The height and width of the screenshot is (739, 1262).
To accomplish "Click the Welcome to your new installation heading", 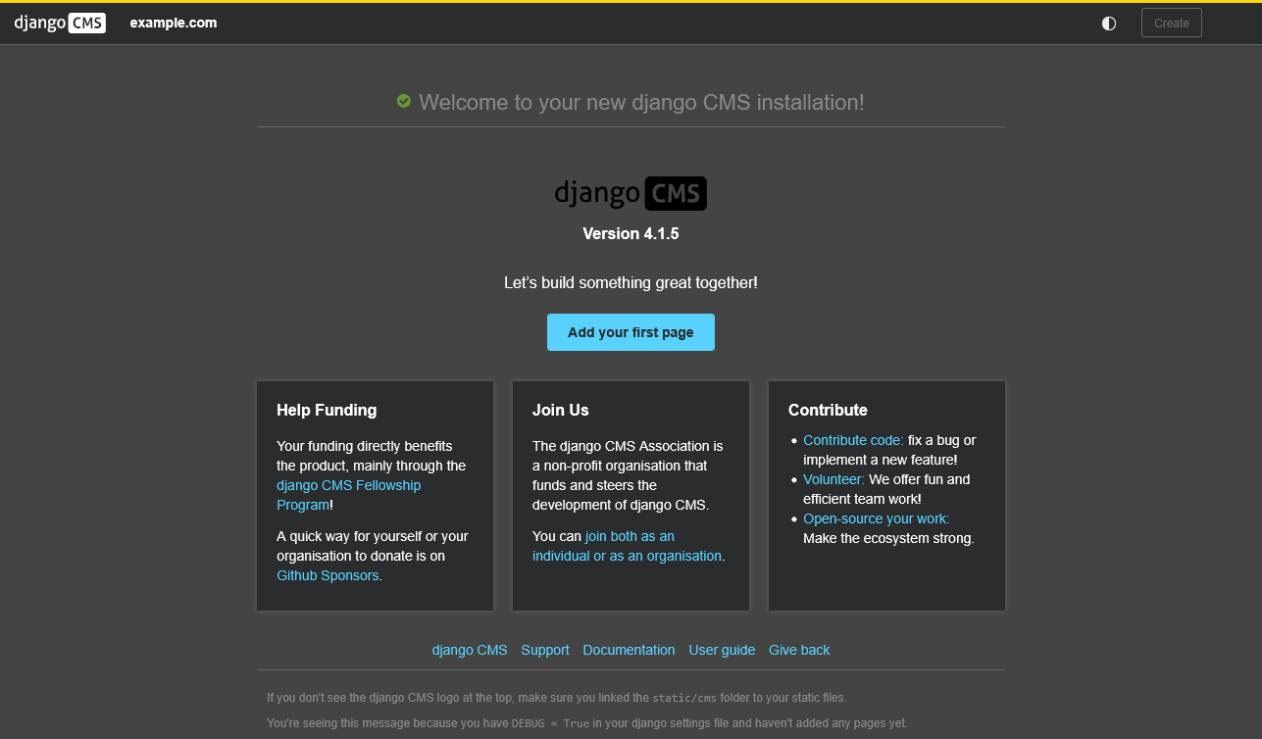I will [x=641, y=102].
